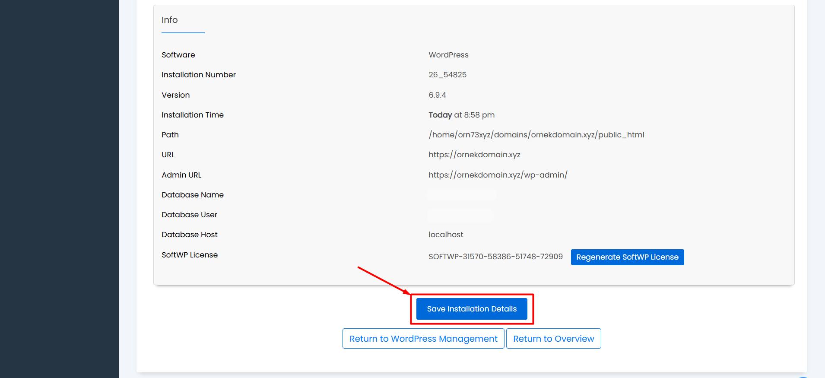Click the SOFTWP license key text
The height and width of the screenshot is (378, 825).
(495, 257)
